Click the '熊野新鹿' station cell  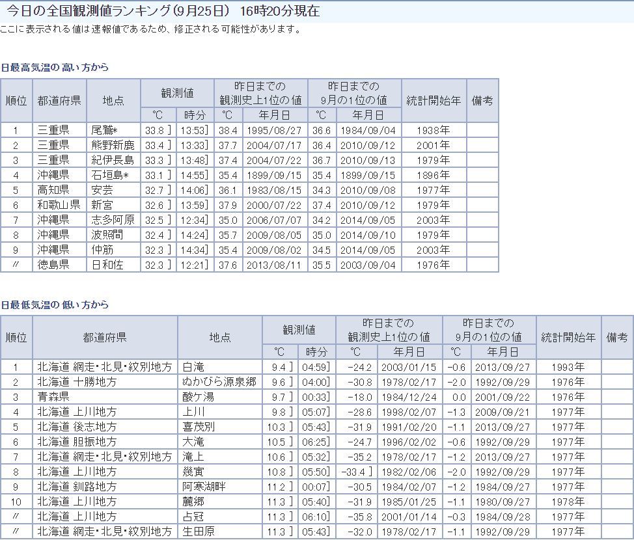113,145
